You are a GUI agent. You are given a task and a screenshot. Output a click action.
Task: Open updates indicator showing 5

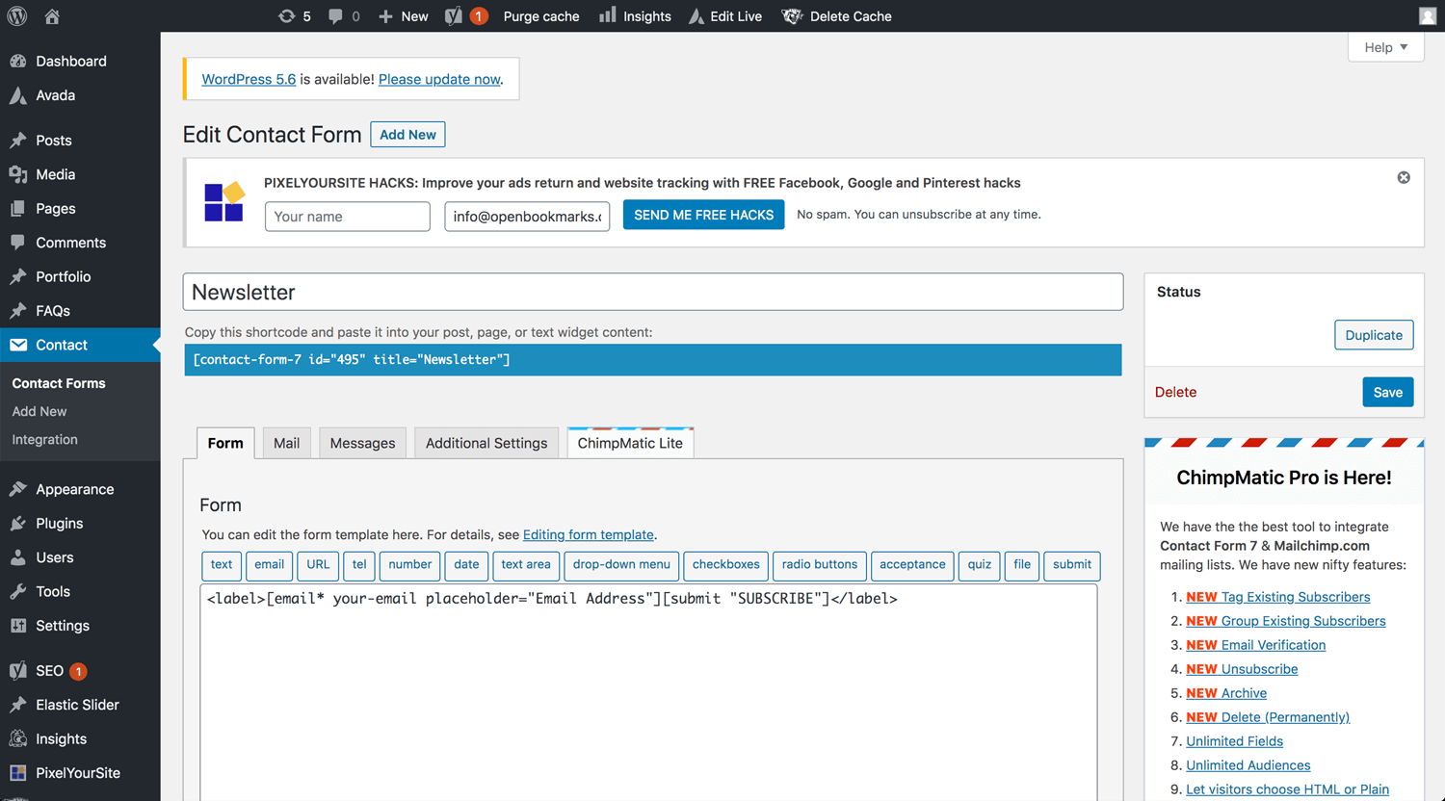[x=295, y=16]
